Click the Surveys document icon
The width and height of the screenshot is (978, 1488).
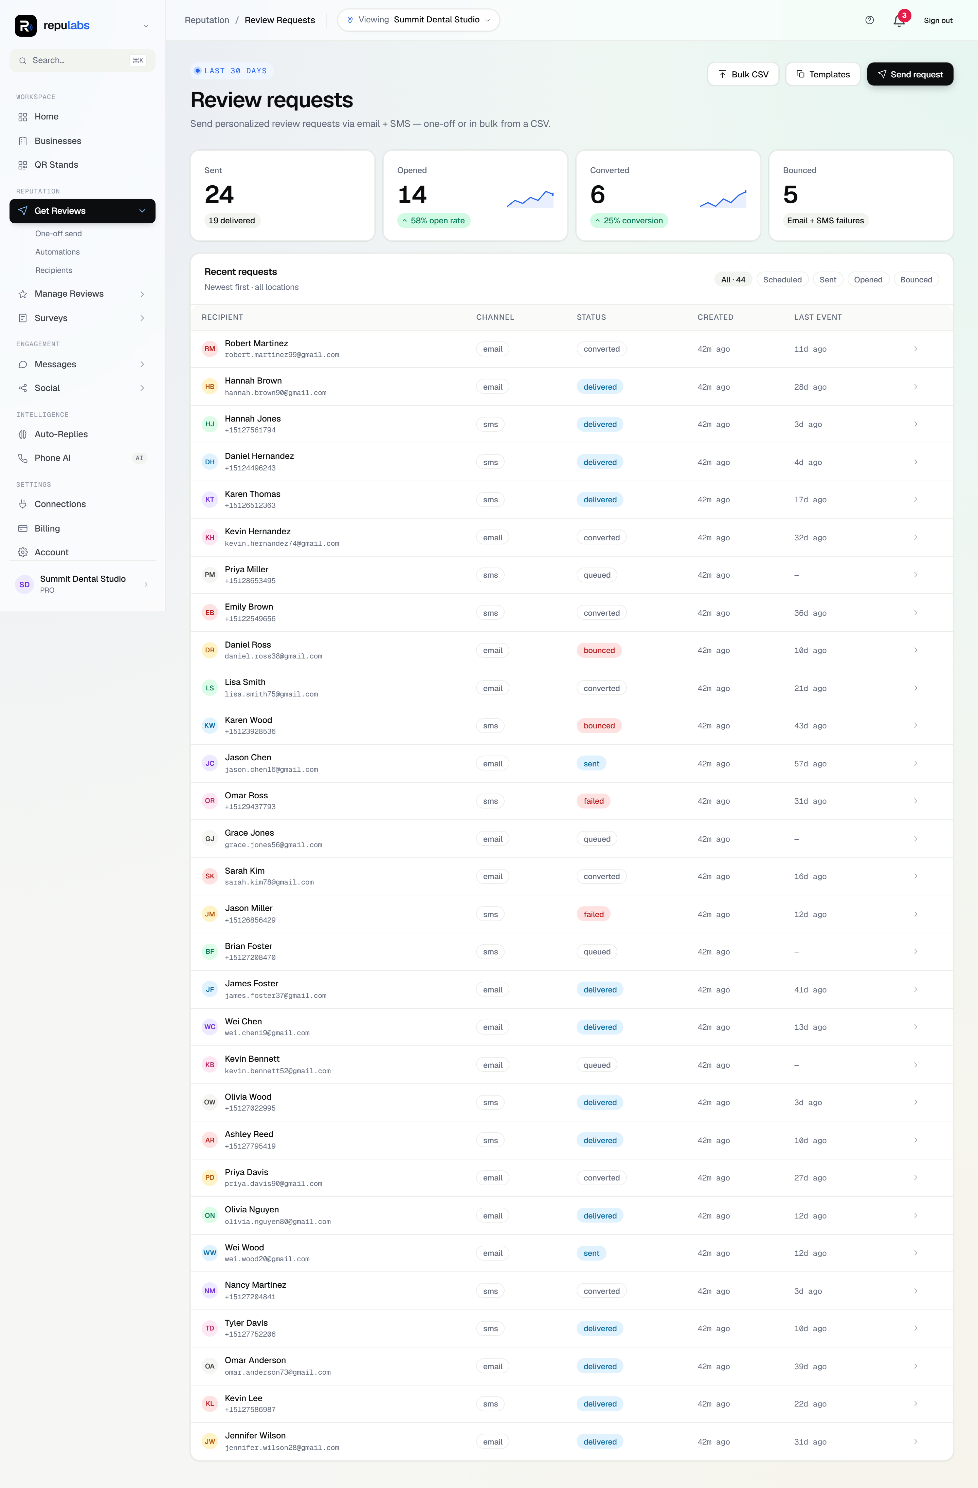pos(22,318)
